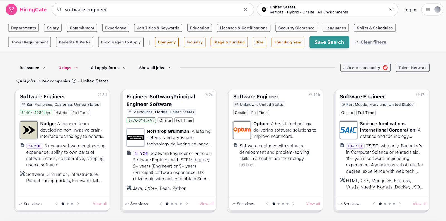
Task: Open the Relevance sort dropdown
Action: (x=33, y=68)
